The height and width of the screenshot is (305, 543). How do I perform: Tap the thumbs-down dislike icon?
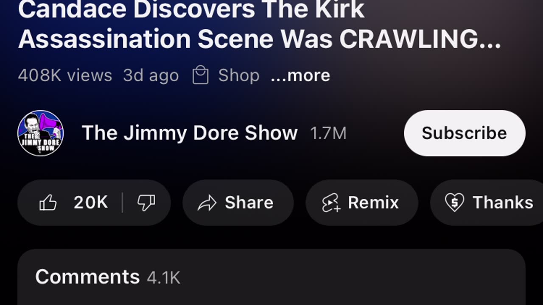coord(146,203)
